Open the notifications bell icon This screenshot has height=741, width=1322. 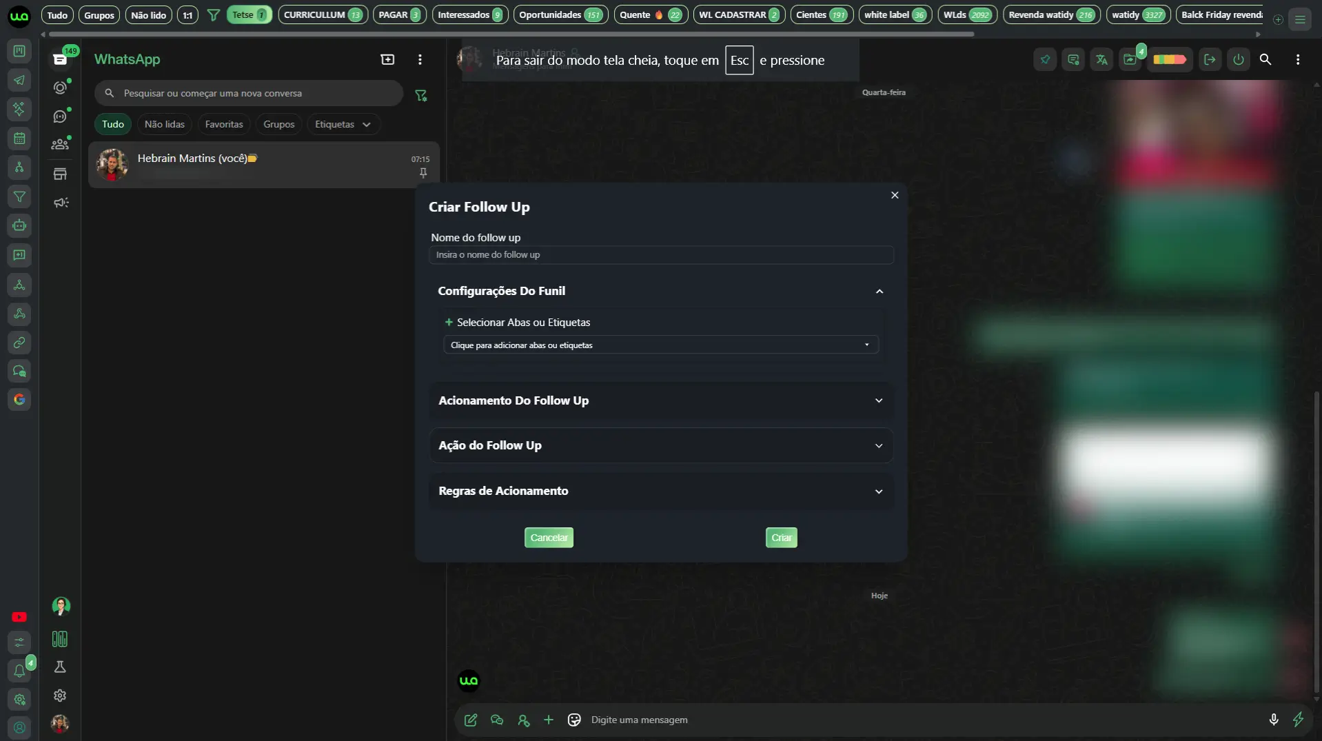coord(19,671)
